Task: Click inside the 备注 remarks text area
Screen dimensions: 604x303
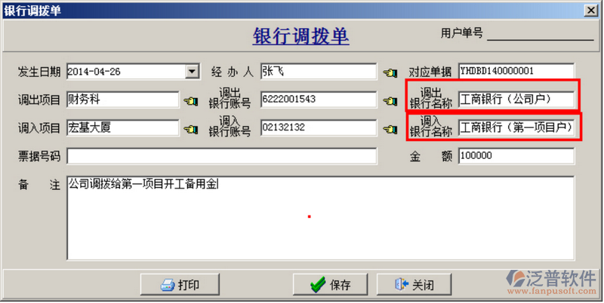Action: (320, 218)
